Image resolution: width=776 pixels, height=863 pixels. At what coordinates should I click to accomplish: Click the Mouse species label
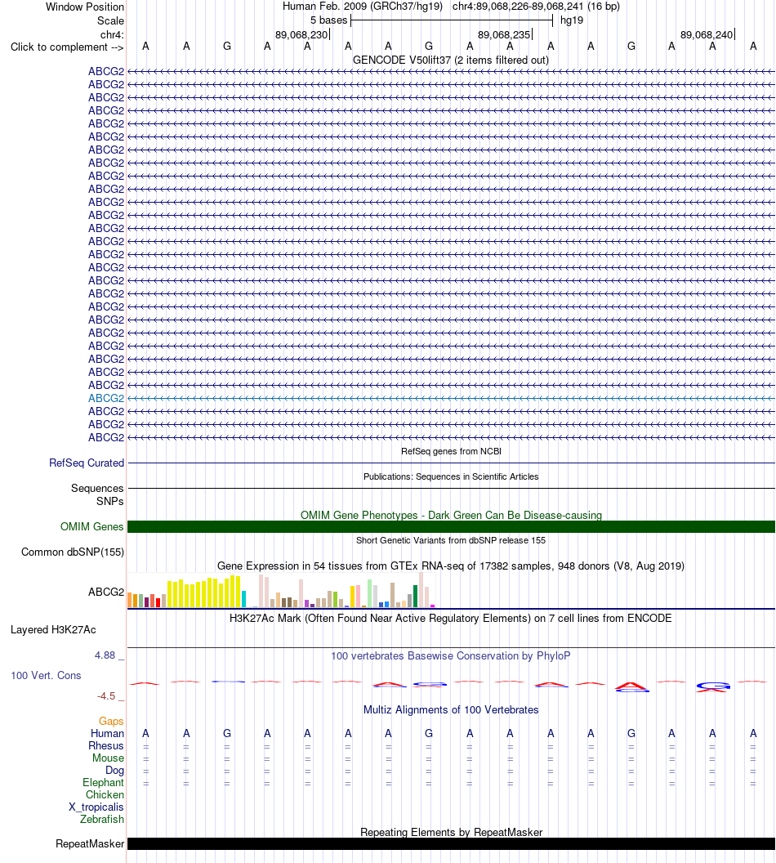coord(108,758)
